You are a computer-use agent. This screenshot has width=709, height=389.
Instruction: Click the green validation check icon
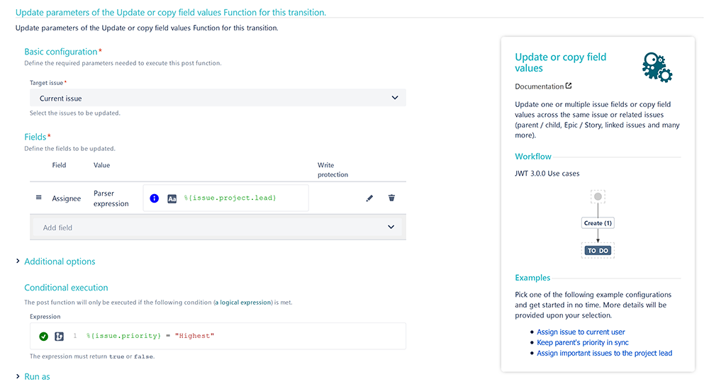pyautogui.click(x=43, y=336)
